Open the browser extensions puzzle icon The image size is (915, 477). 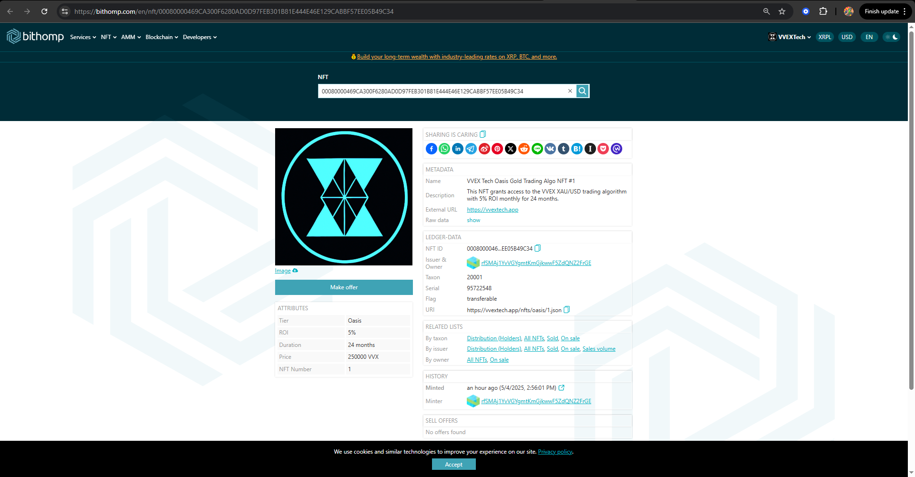(x=823, y=11)
